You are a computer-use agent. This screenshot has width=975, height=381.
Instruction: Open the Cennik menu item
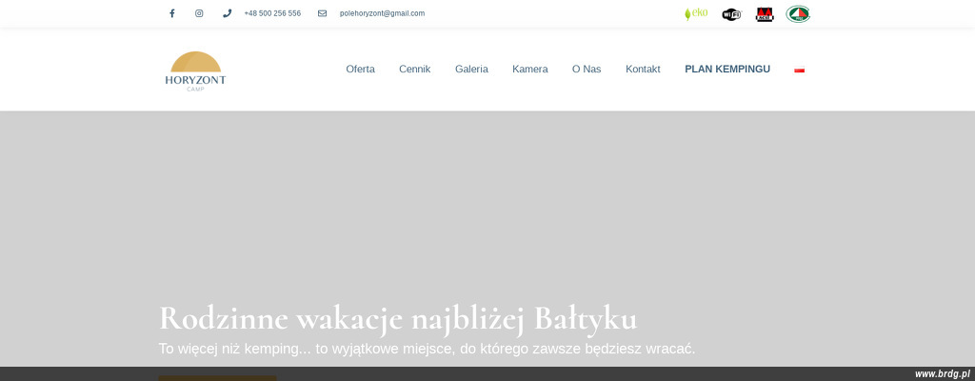414,70
